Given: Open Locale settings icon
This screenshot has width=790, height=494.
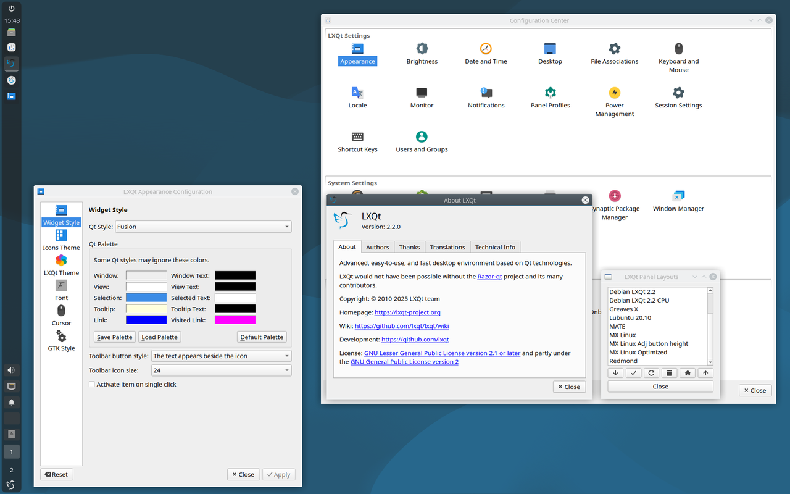Looking at the screenshot, I should [357, 98].
